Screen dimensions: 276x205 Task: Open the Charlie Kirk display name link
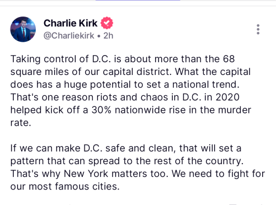point(71,23)
